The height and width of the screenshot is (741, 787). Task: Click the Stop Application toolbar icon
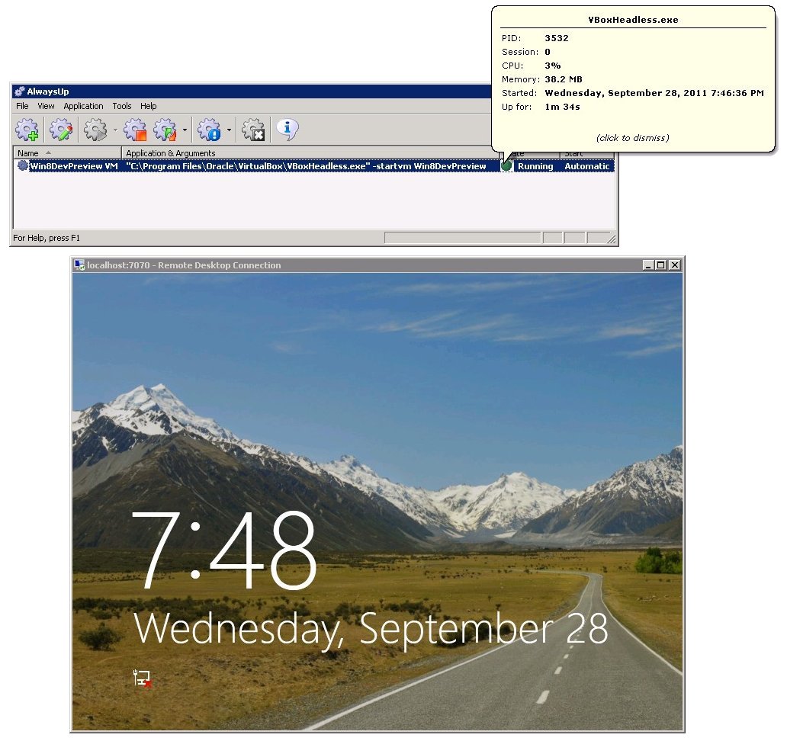click(x=135, y=130)
